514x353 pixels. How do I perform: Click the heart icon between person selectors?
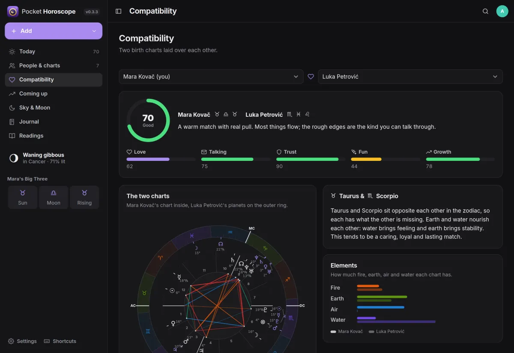[311, 77]
